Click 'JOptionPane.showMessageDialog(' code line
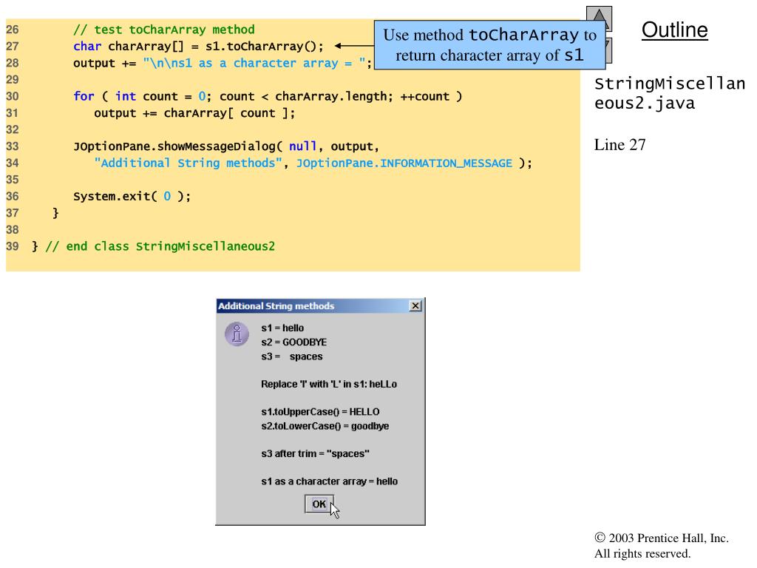The image size is (757, 568). tap(226, 146)
